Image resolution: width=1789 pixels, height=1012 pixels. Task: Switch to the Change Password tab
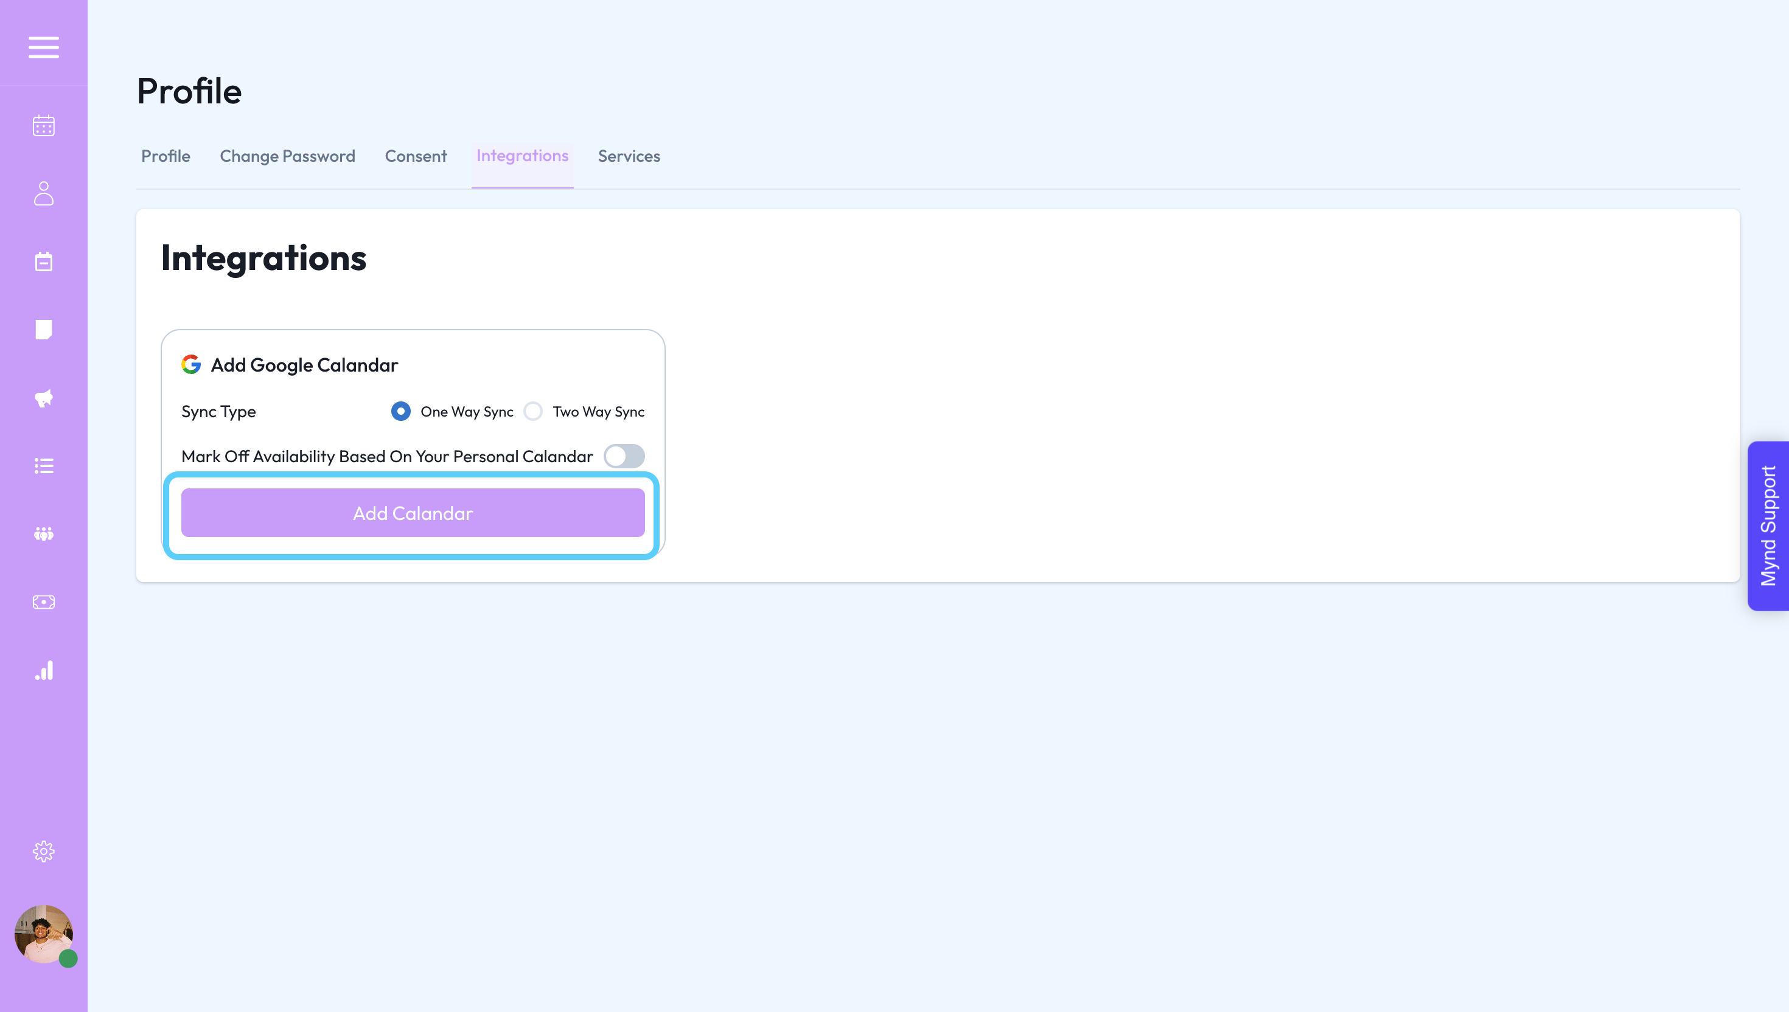coord(287,156)
